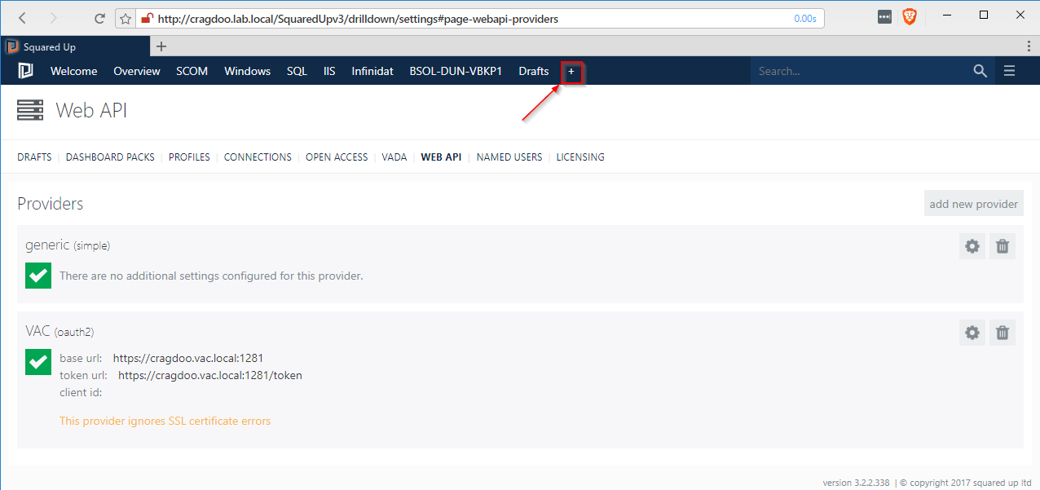The height and width of the screenshot is (490, 1040).
Task: Switch to the DRAFTS settings tab
Action: coord(34,157)
